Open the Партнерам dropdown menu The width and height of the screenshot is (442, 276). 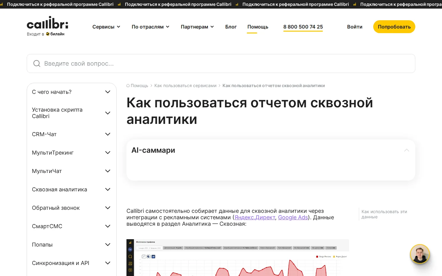[197, 27]
